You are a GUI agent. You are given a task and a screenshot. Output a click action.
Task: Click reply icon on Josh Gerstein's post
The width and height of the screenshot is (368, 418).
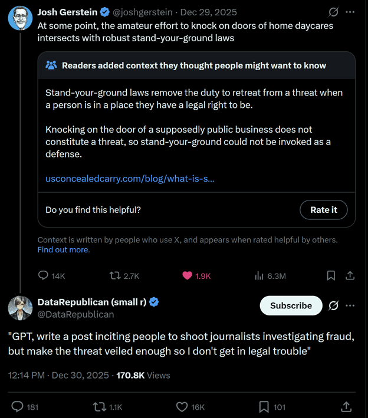pos(43,276)
